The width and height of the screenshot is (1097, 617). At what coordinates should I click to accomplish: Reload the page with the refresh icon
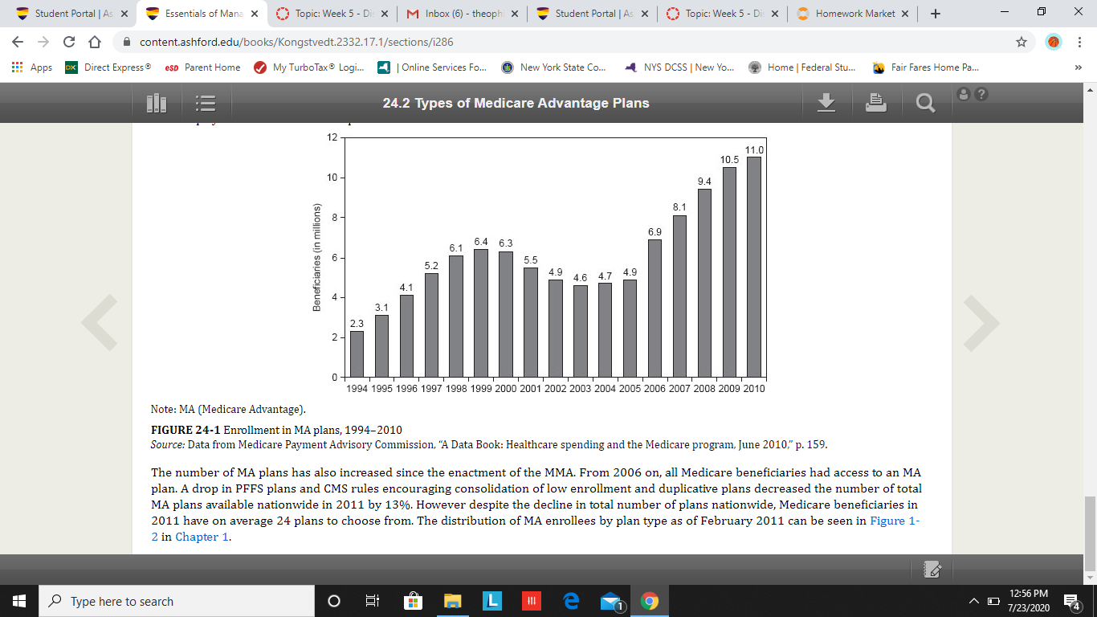point(69,42)
